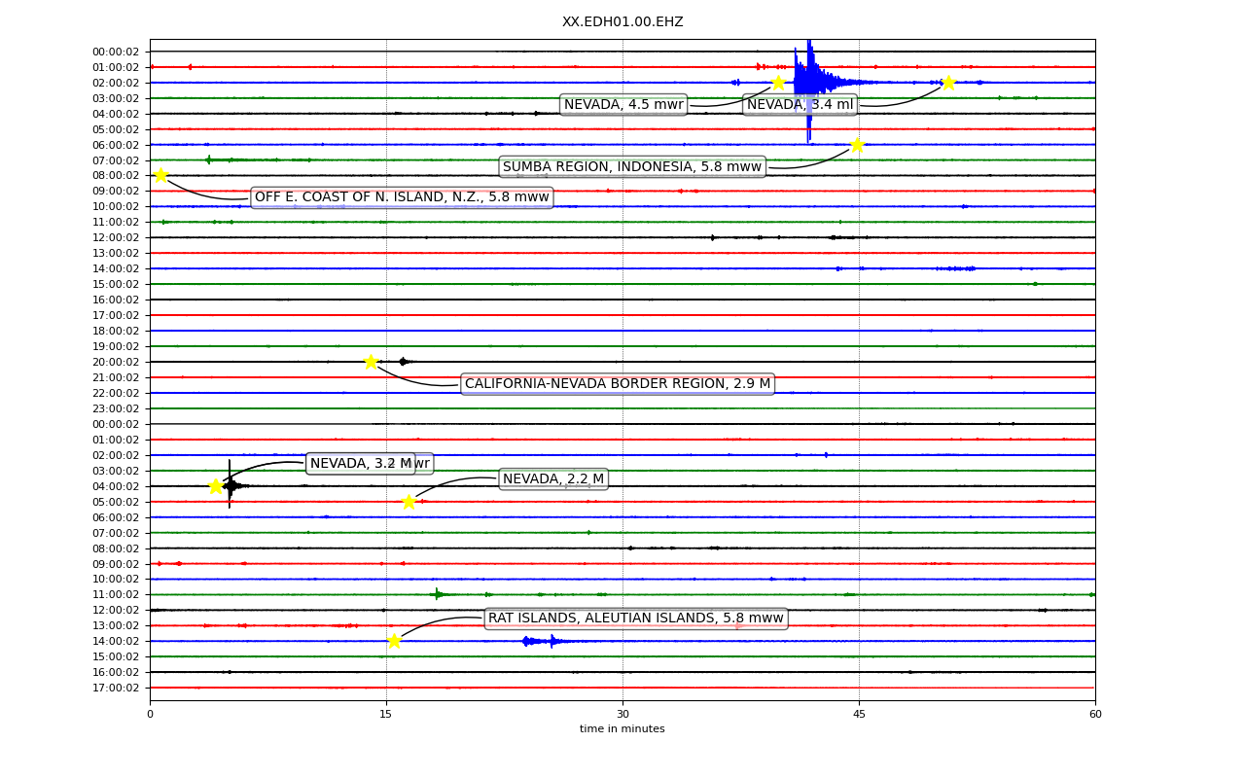Viewport: 1245px width, 778px height.
Task: Click the Nevada 3.2 M event star
Action: point(216,486)
